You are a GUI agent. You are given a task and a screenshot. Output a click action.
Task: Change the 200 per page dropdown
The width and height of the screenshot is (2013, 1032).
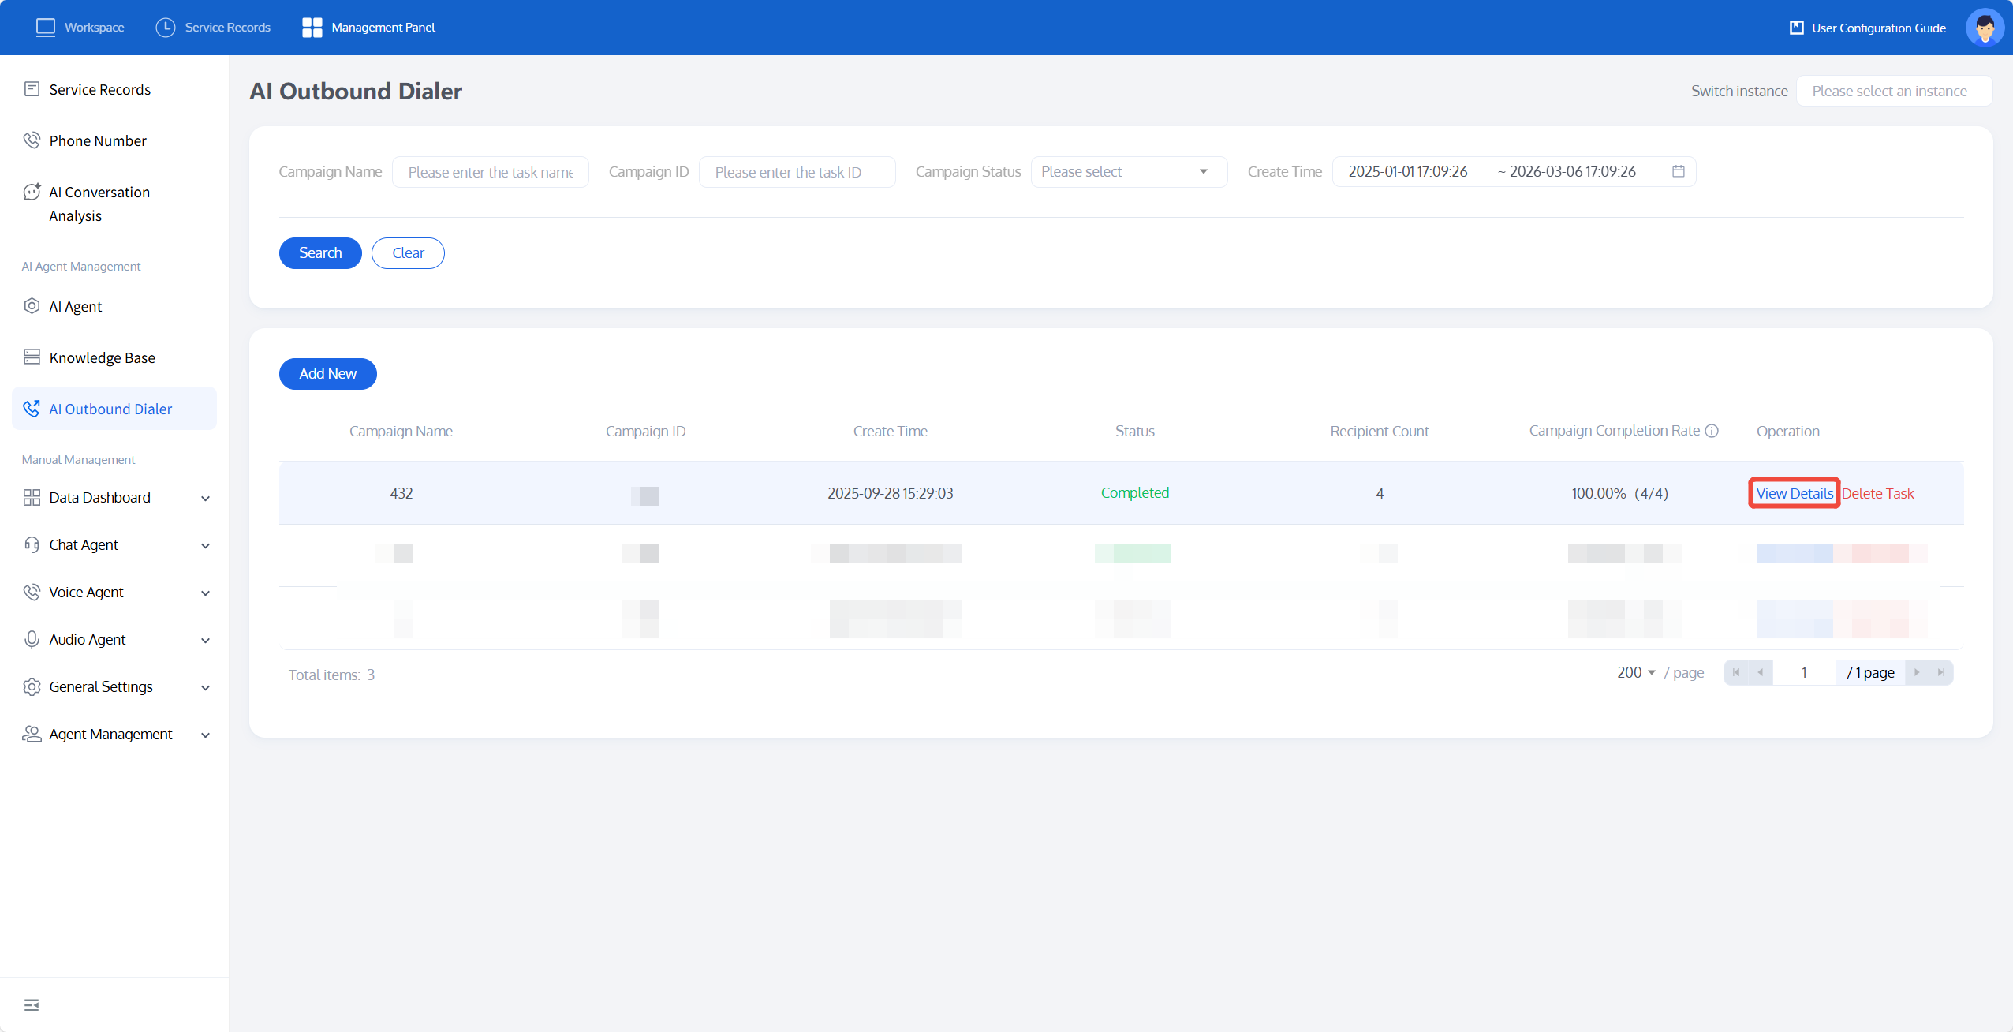coord(1636,672)
